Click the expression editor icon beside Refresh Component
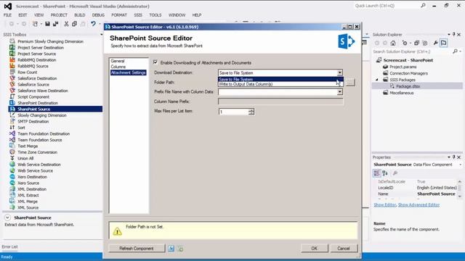The width and height of the screenshot is (465, 261). [x=171, y=249]
